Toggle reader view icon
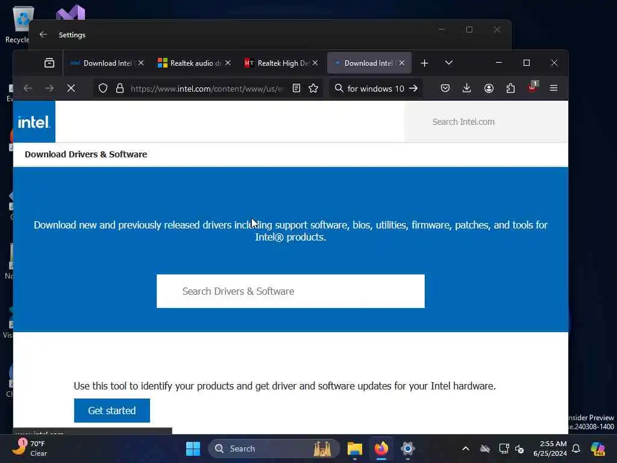617x463 pixels. (x=296, y=88)
